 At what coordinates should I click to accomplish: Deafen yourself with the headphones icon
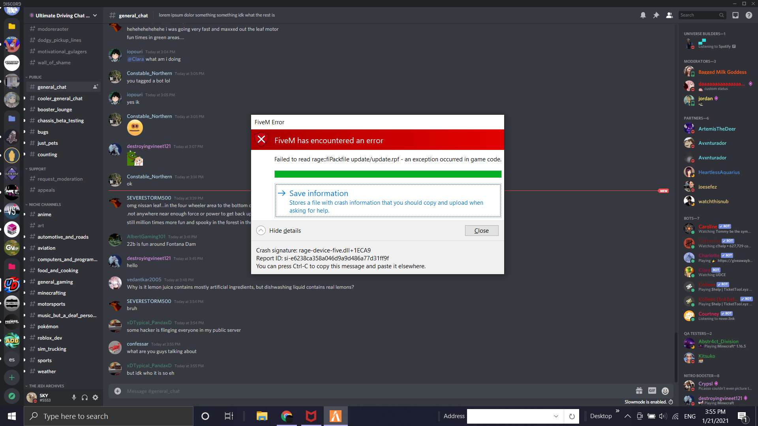[84, 398]
